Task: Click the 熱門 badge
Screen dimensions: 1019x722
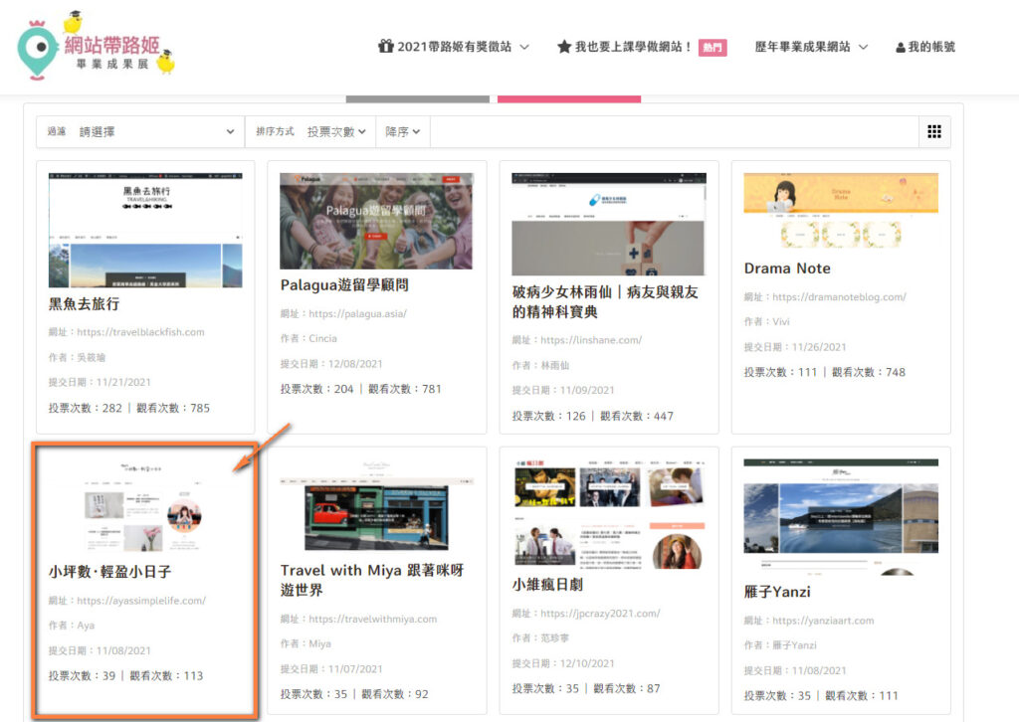Action: coord(713,47)
